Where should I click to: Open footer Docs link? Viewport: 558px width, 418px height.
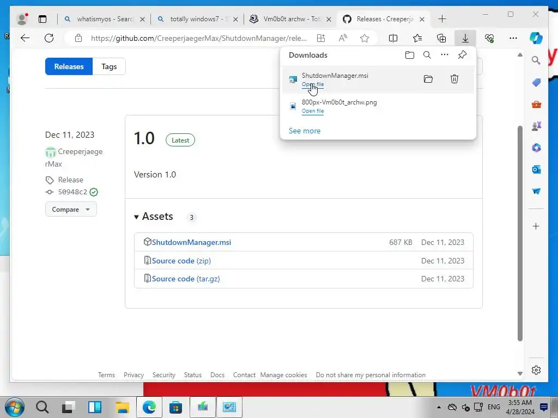pos(217,375)
